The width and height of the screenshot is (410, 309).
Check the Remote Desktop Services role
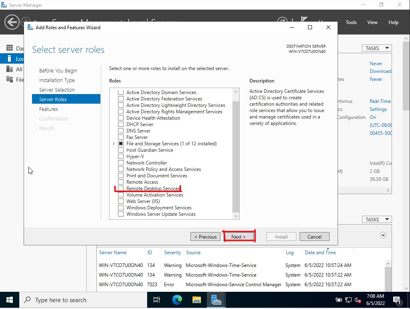(x=121, y=189)
